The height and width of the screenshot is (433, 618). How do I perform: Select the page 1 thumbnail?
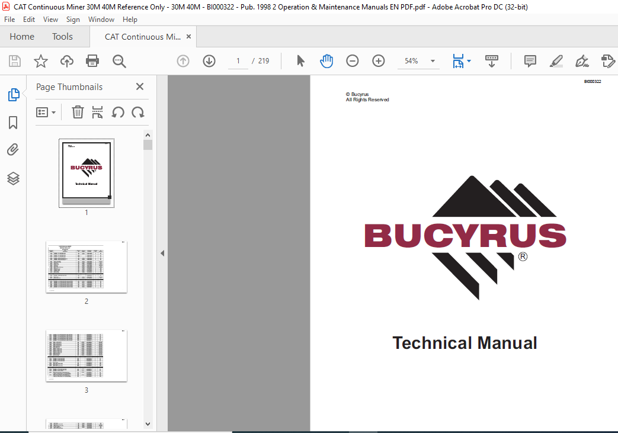coord(87,172)
